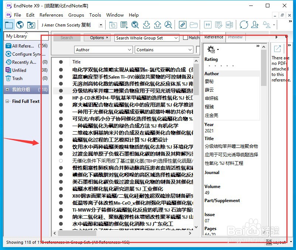Click the Title column header

(76, 62)
